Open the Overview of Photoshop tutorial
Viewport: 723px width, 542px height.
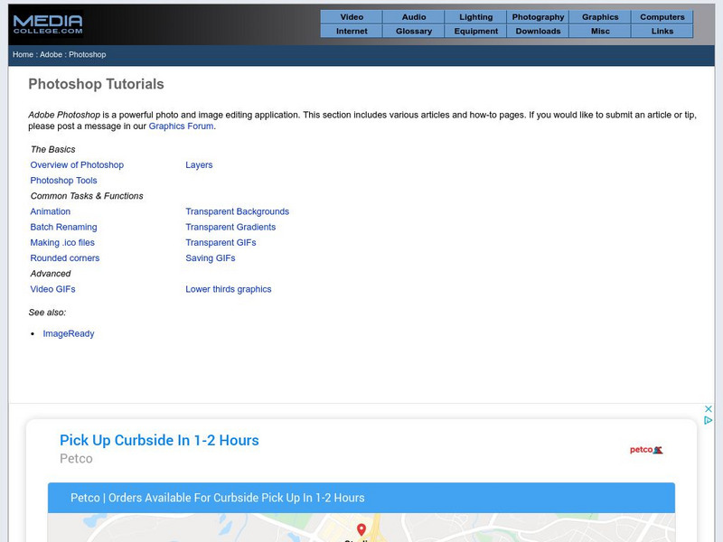point(77,165)
